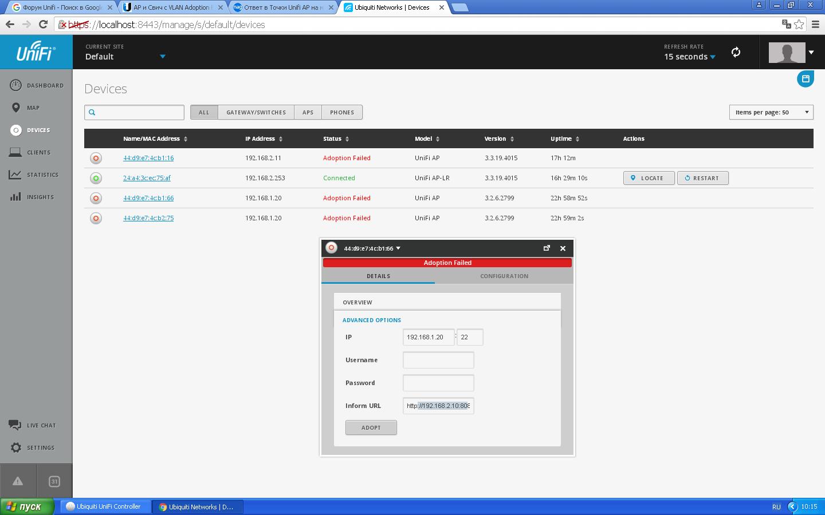
Task: Open the blue properties panel icon
Action: click(806, 79)
